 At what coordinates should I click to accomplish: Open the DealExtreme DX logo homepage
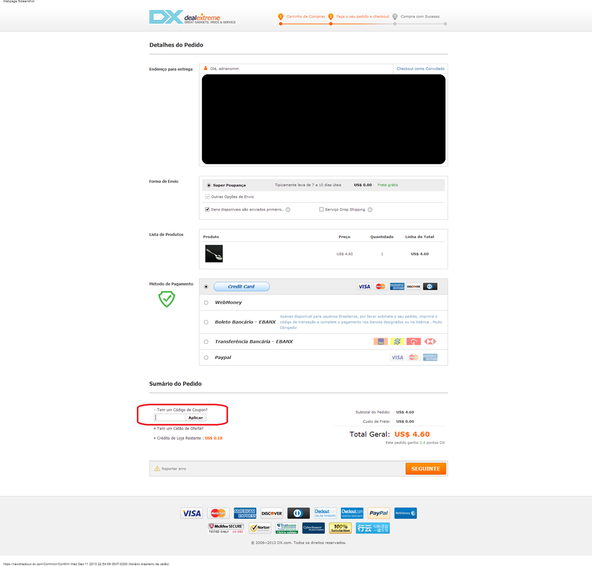(192, 17)
